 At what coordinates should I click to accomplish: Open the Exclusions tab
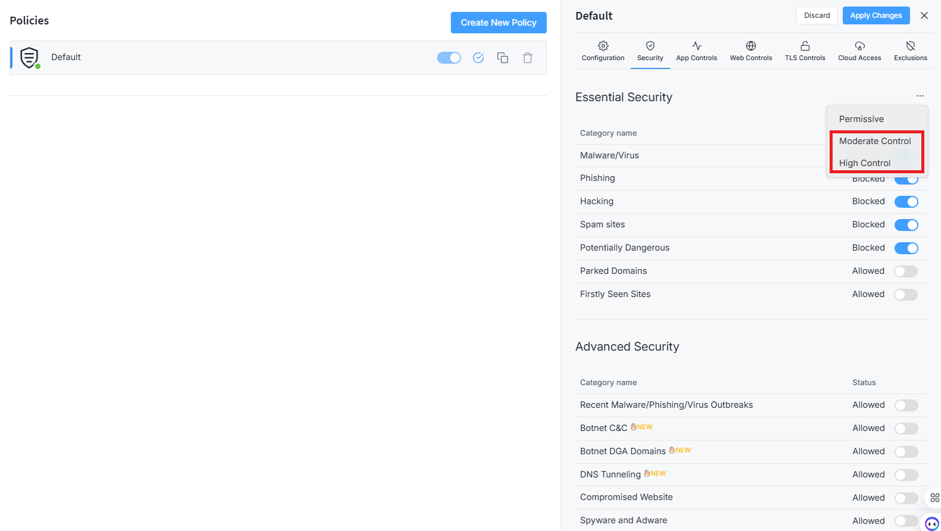(911, 51)
